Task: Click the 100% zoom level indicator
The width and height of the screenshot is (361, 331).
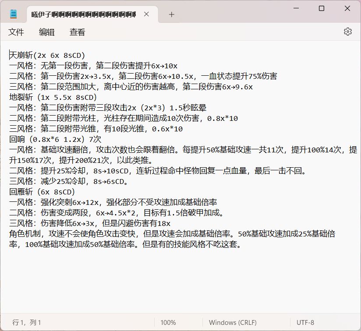Action: pos(168,323)
